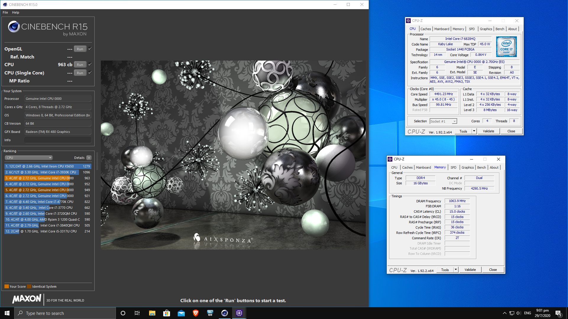
Task: Open the Windows Start menu
Action: click(7, 313)
